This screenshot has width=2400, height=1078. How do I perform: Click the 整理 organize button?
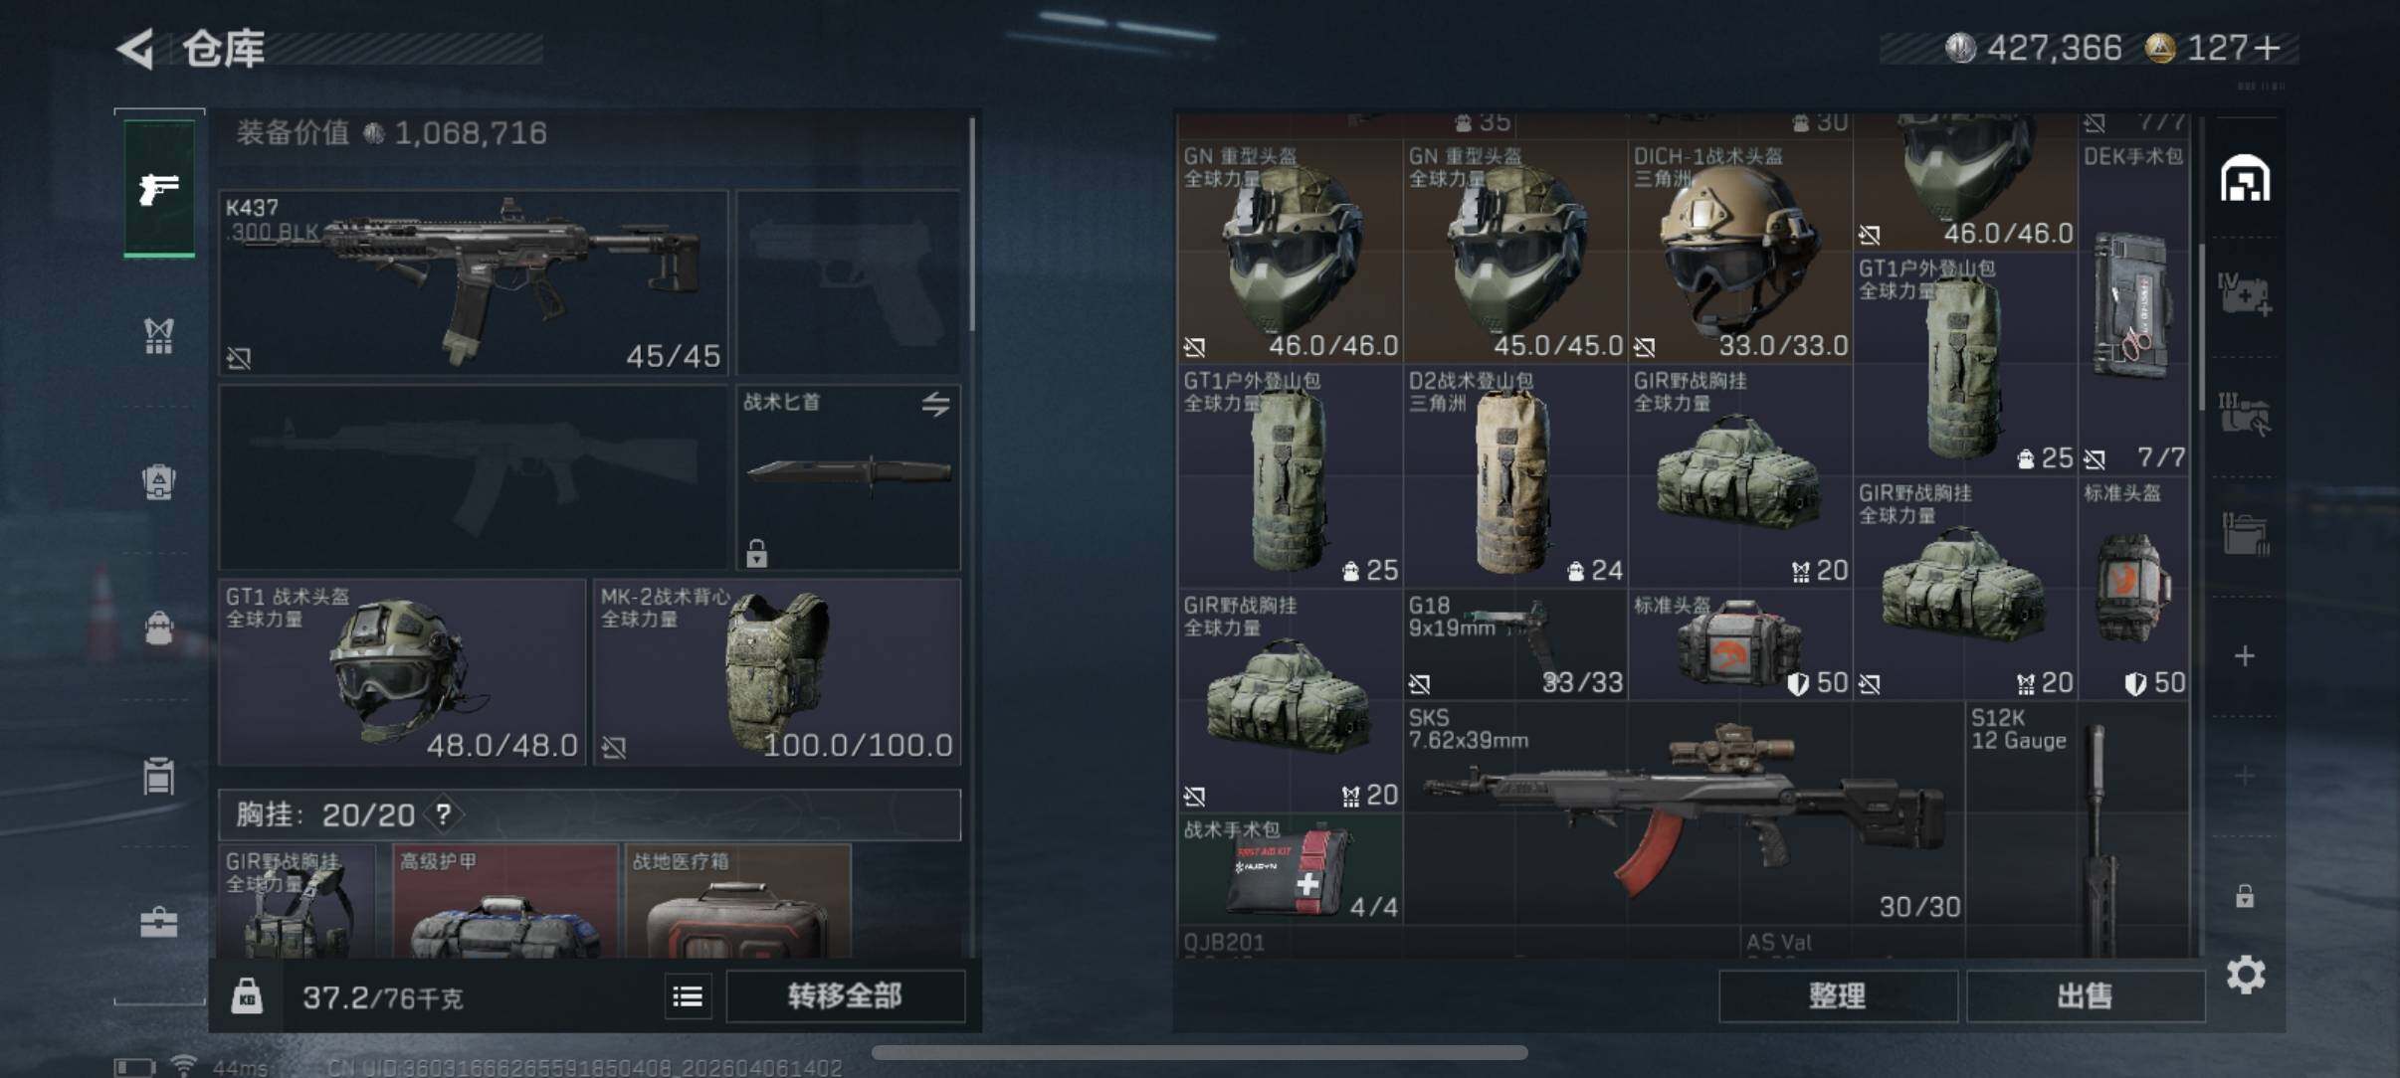pyautogui.click(x=1838, y=995)
